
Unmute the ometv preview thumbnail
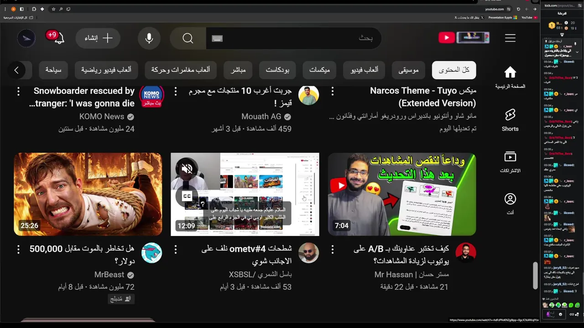click(187, 169)
